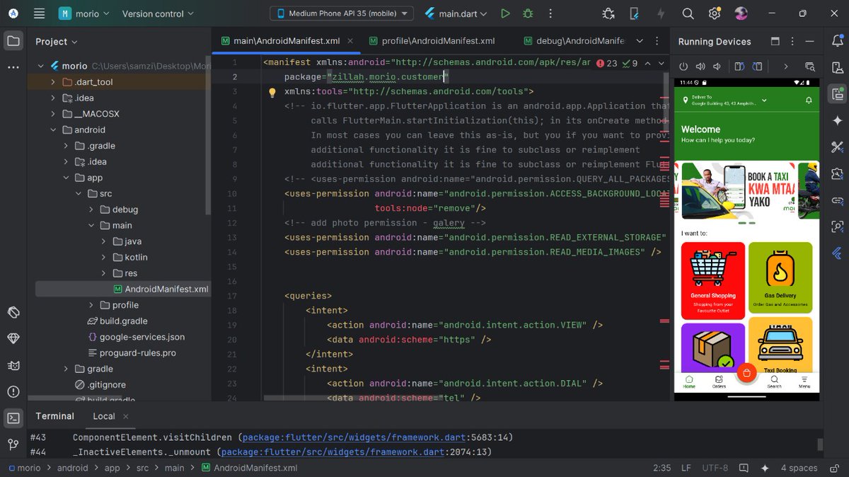Viewport: 849px width, 477px height.
Task: Open the Logcat tool window icon
Action: pyautogui.click(x=13, y=365)
